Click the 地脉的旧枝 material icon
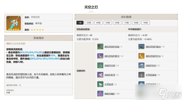182x100 pixels. 100,65
